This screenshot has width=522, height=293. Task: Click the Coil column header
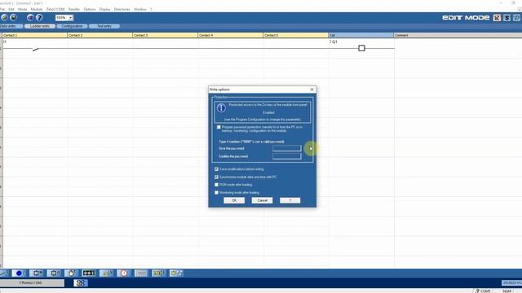(361, 35)
